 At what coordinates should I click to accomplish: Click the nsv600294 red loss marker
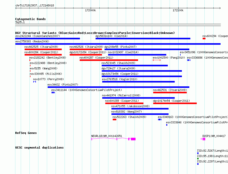(204, 39)
